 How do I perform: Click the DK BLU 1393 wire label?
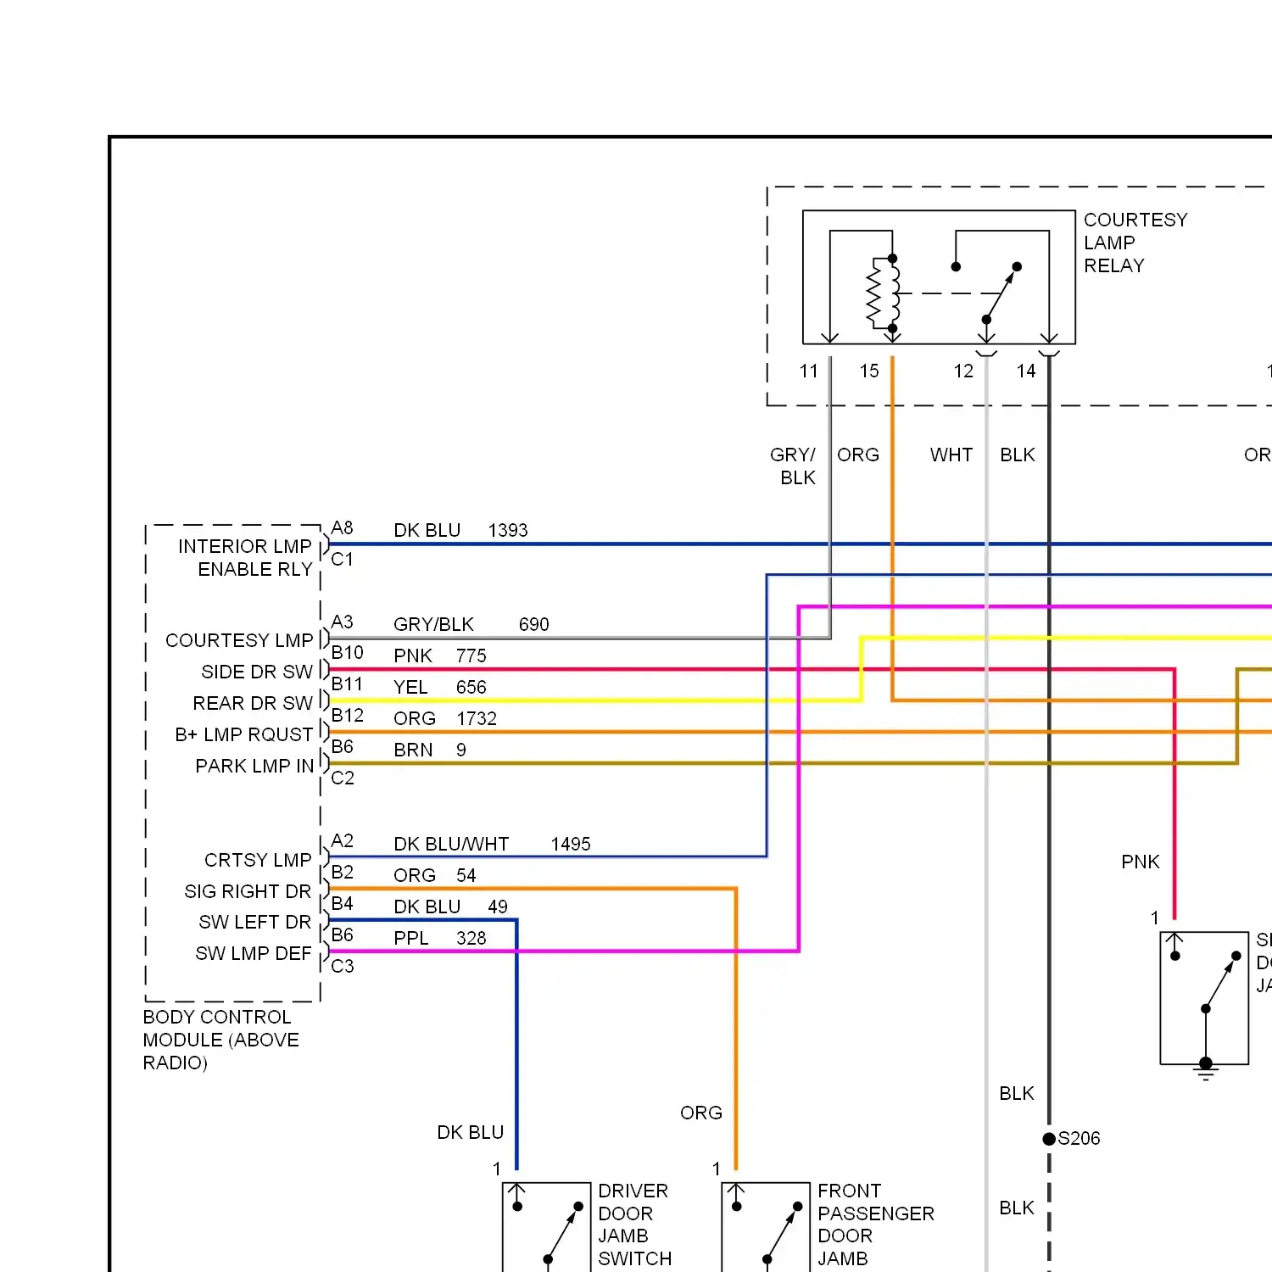click(x=460, y=531)
